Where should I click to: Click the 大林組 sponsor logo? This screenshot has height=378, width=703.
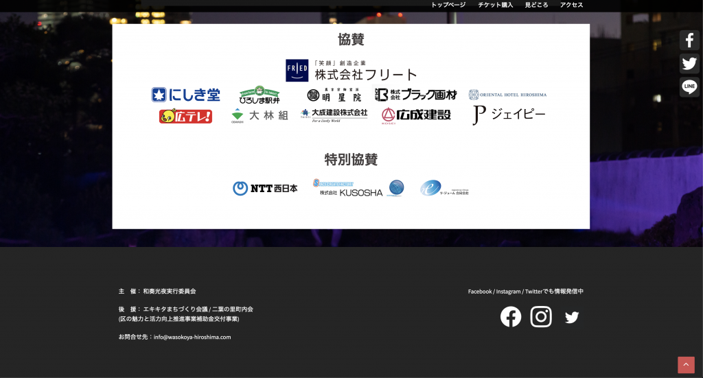tap(260, 115)
